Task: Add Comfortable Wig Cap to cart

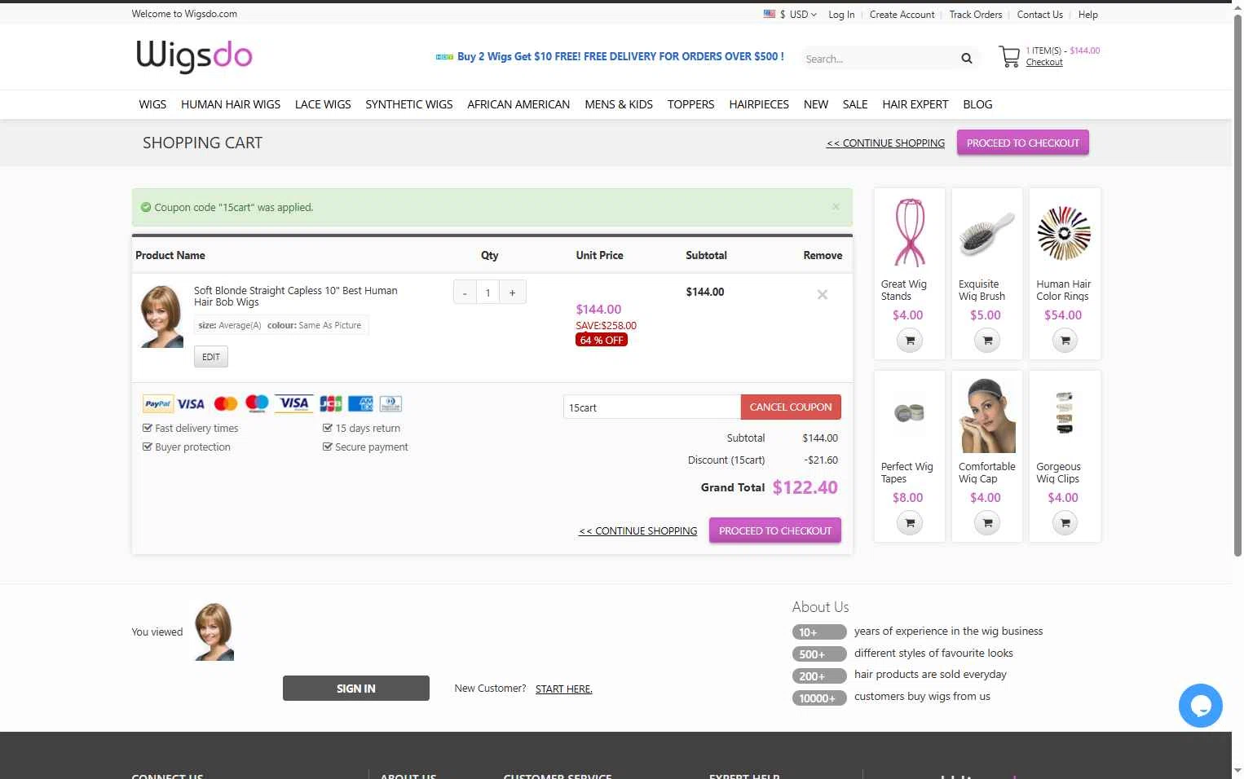Action: click(987, 523)
